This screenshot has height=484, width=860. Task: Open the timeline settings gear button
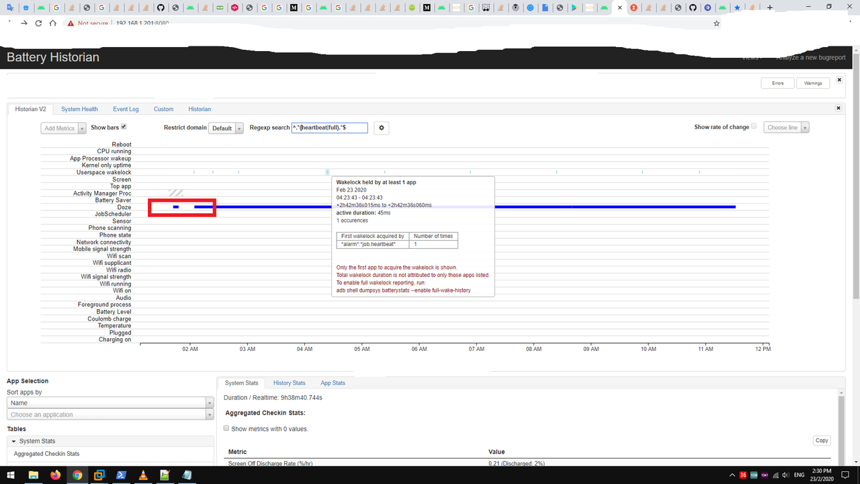click(x=382, y=128)
